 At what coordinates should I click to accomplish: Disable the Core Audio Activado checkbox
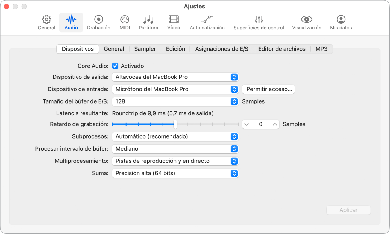tap(115, 66)
